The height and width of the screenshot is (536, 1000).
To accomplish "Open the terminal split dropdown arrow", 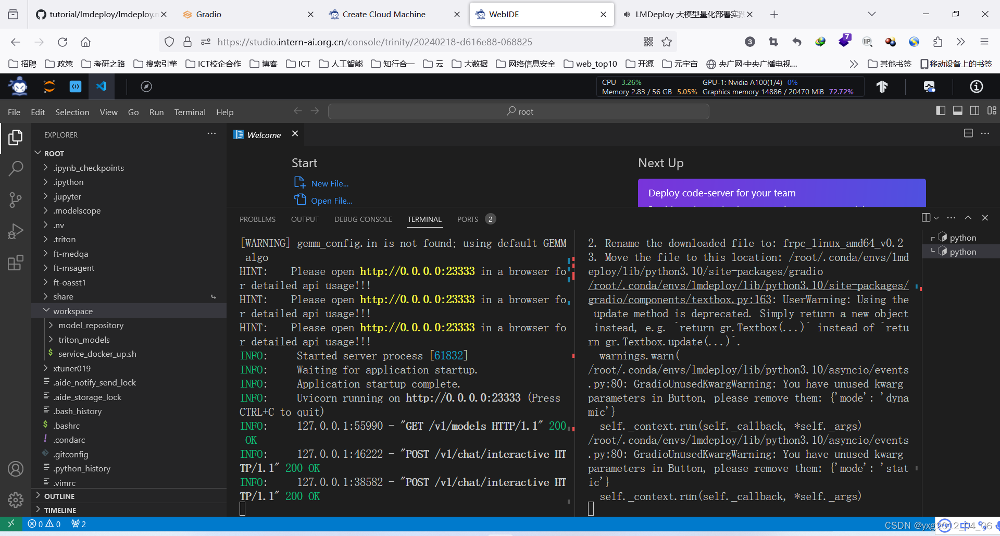I will pyautogui.click(x=936, y=218).
